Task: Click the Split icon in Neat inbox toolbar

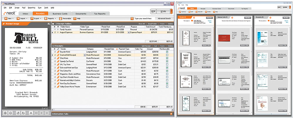Action: 190,12
